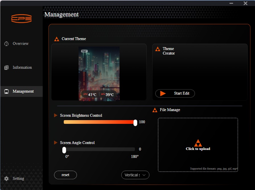The image size is (255, 190).
Task: Click the middle of the screen angle track
Action: (x=99, y=149)
